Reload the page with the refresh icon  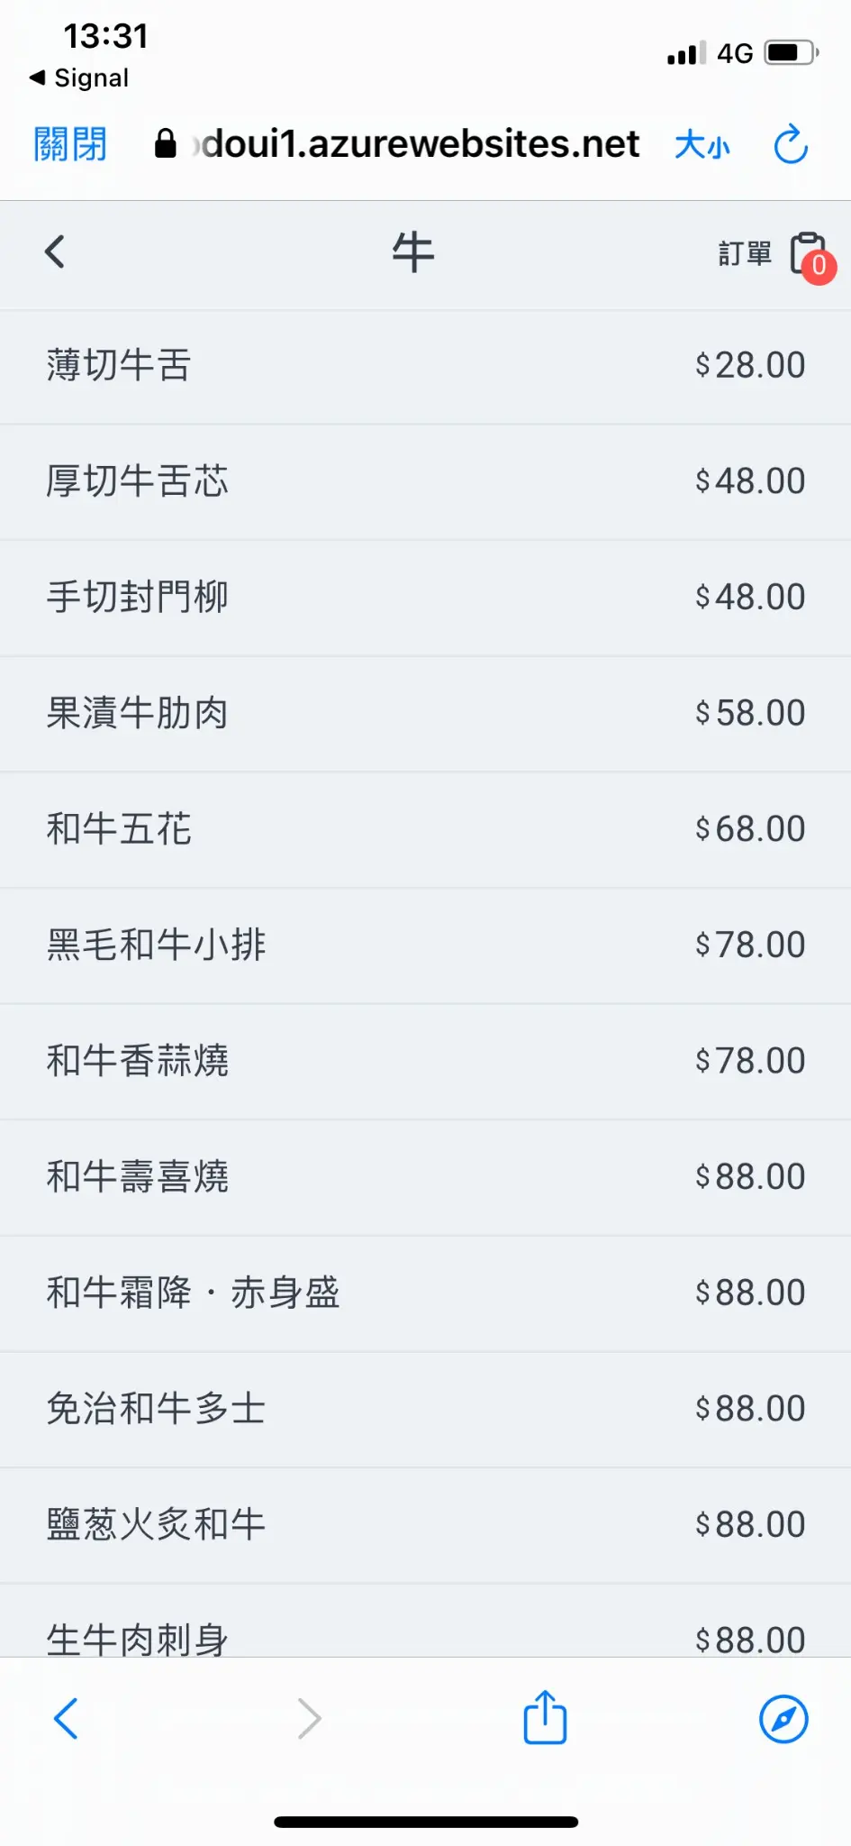tap(791, 144)
